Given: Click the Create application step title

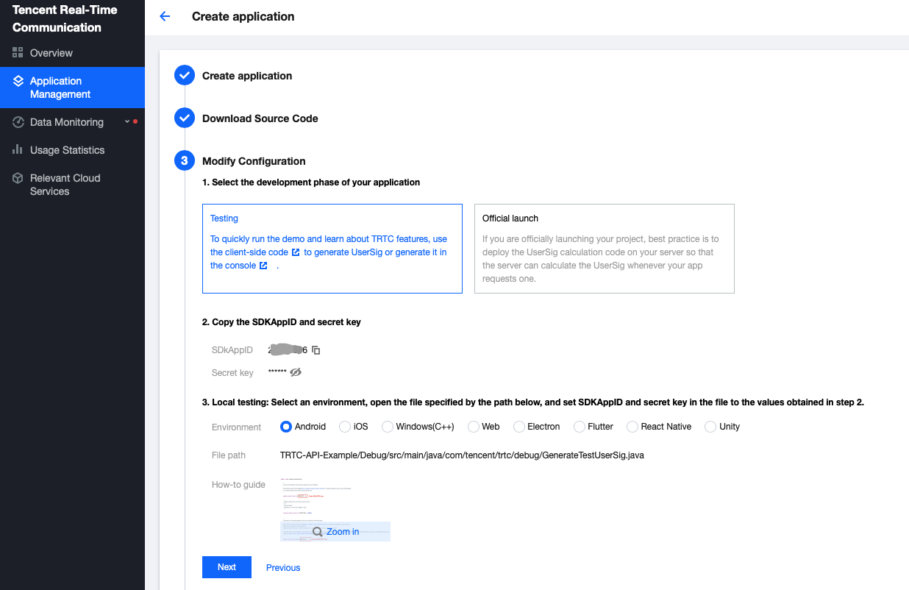Looking at the screenshot, I should pyautogui.click(x=247, y=76).
